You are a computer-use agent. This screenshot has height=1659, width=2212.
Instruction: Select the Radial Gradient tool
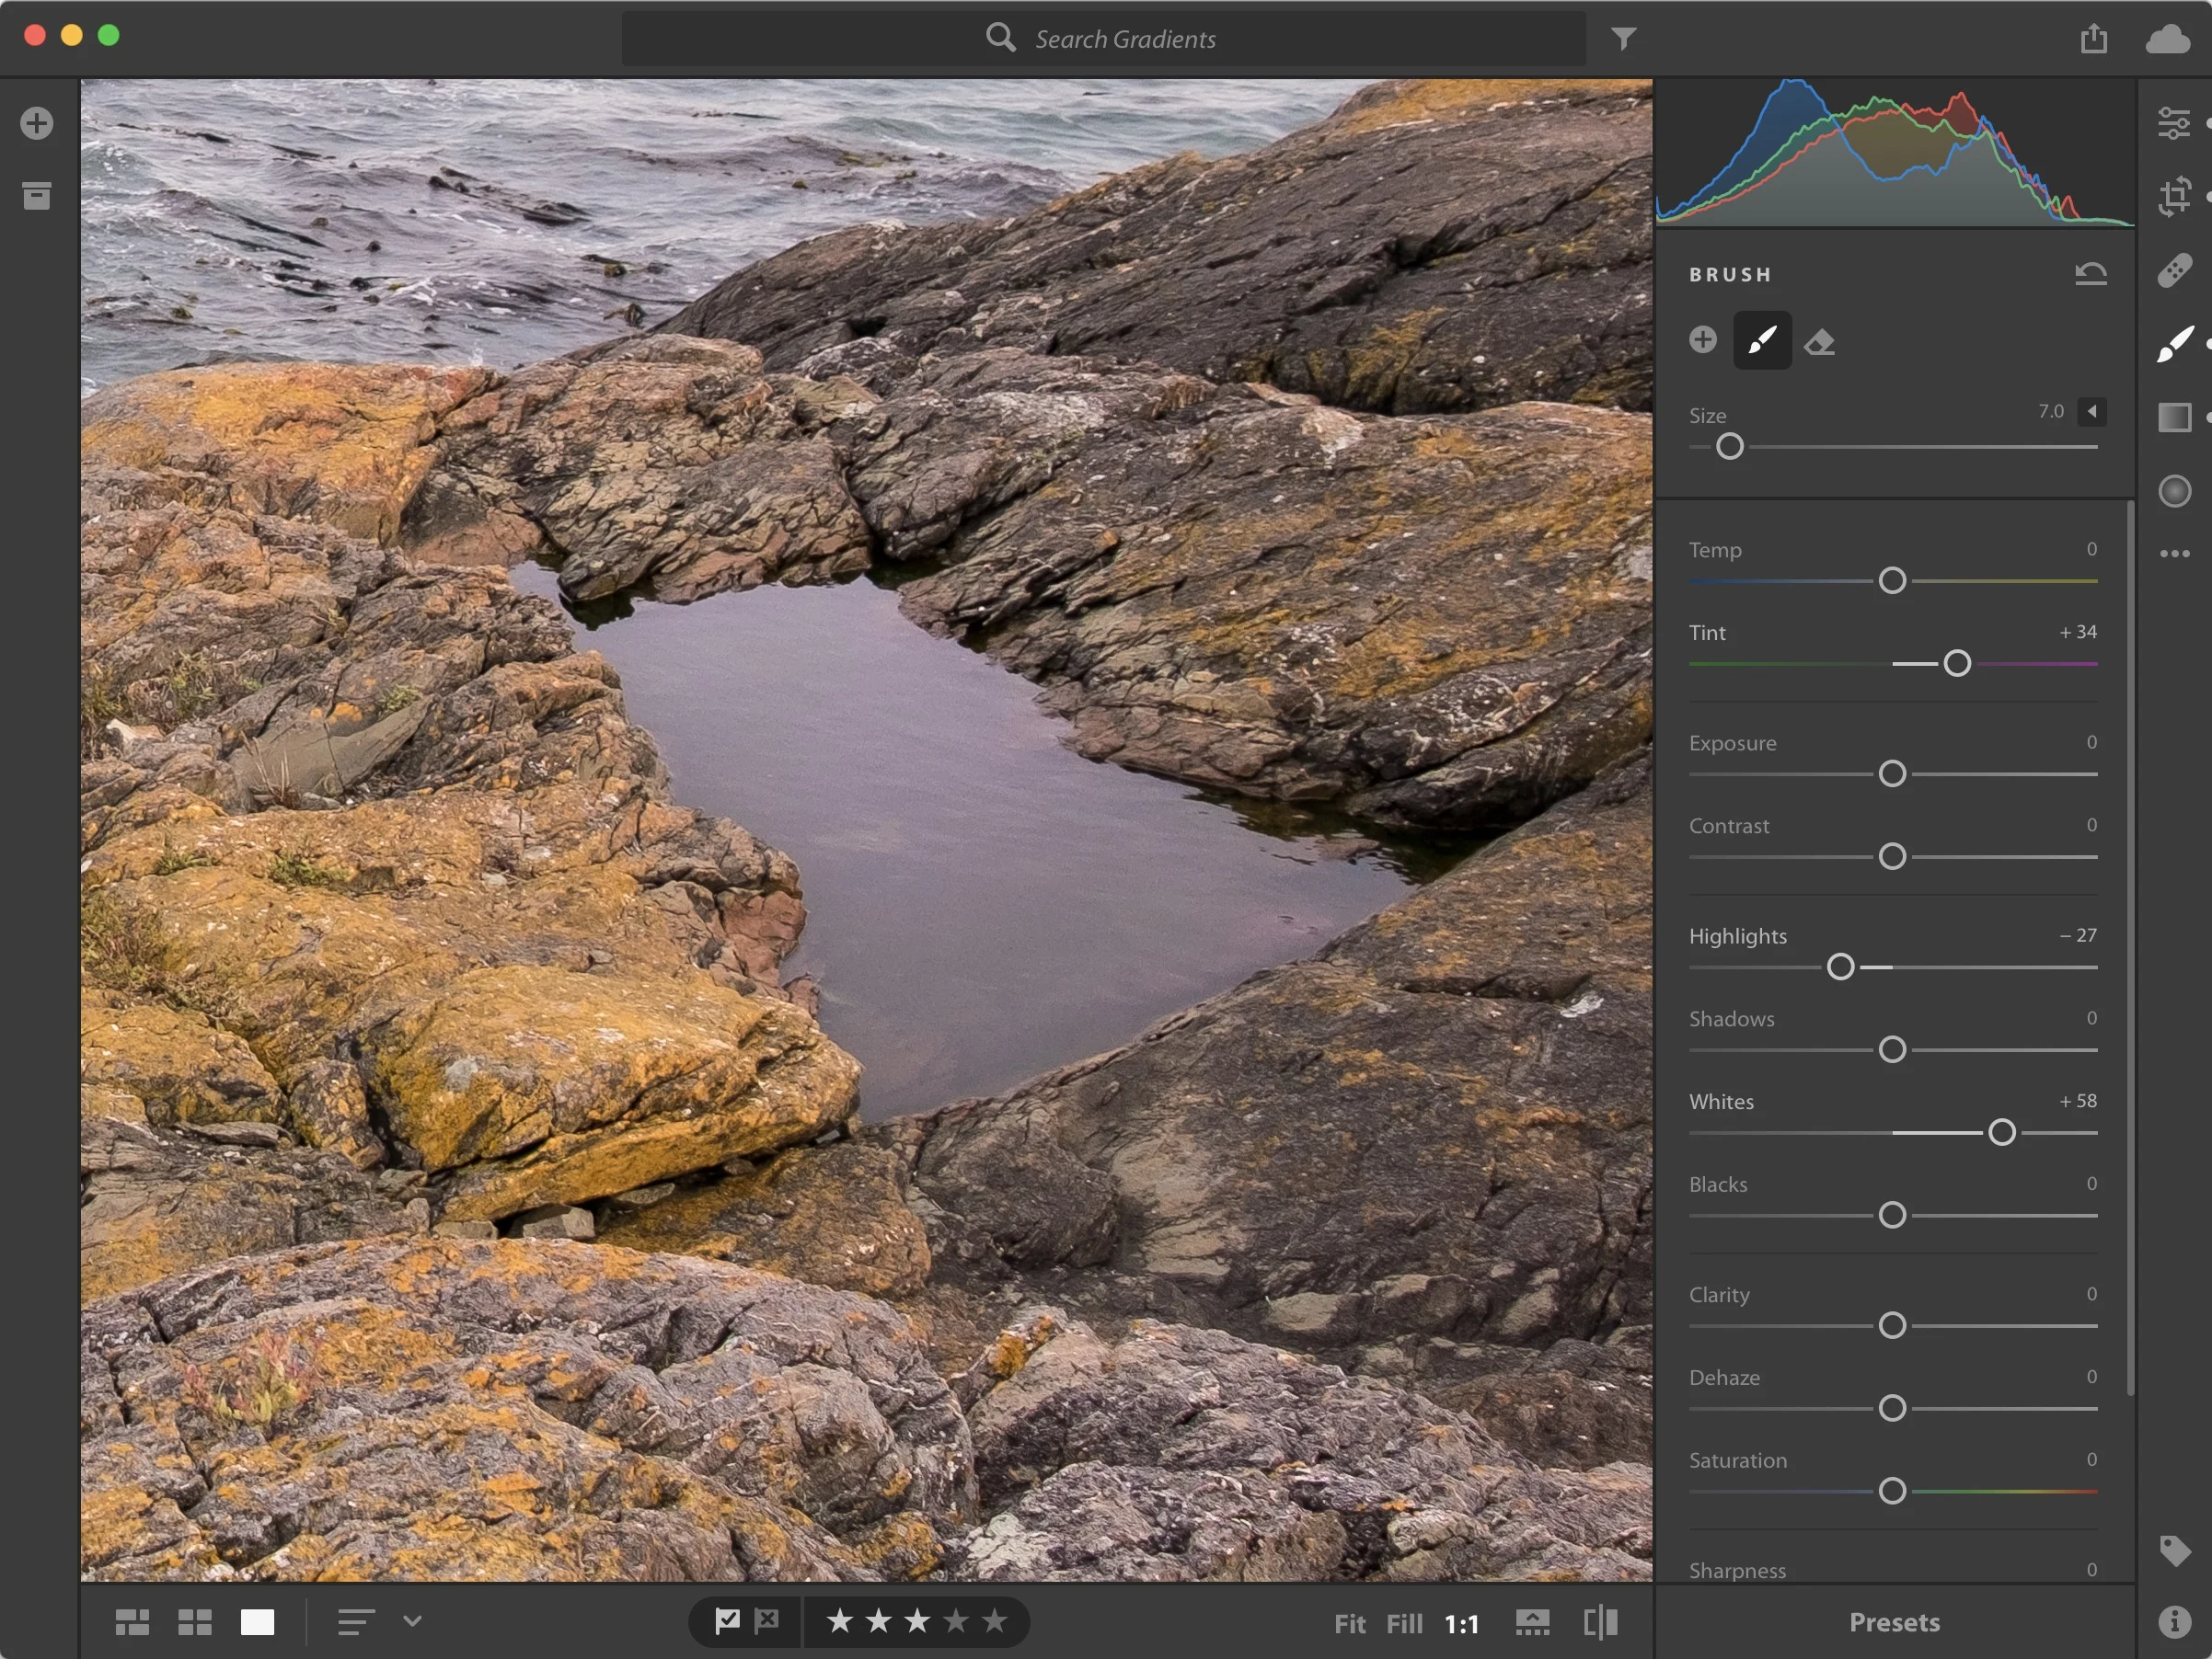pyautogui.click(x=2174, y=491)
